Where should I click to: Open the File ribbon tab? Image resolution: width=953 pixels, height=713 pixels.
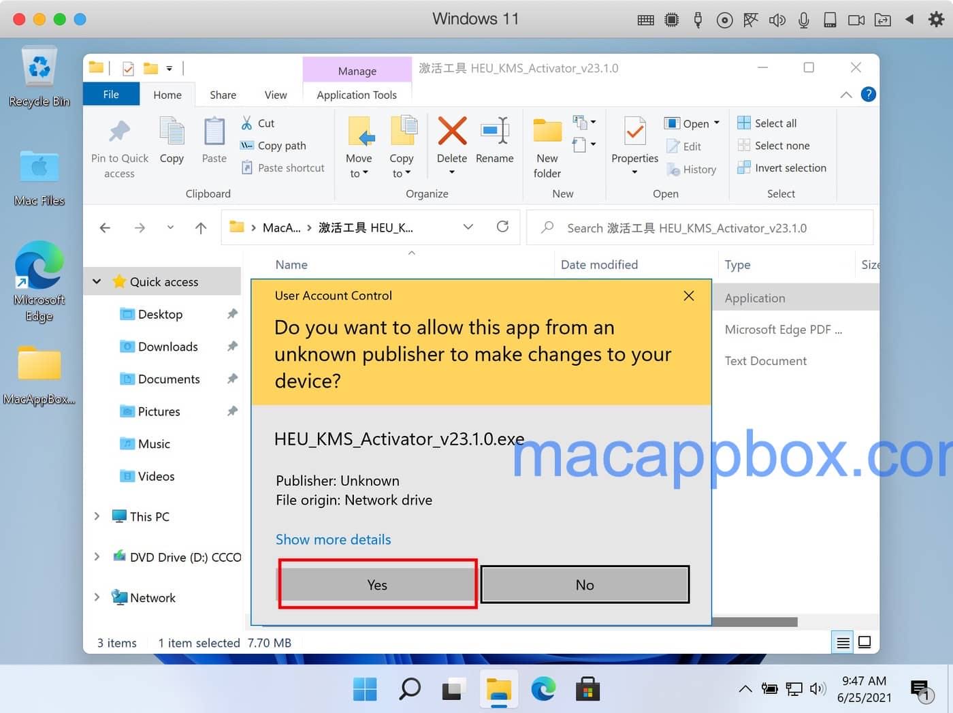click(x=111, y=95)
